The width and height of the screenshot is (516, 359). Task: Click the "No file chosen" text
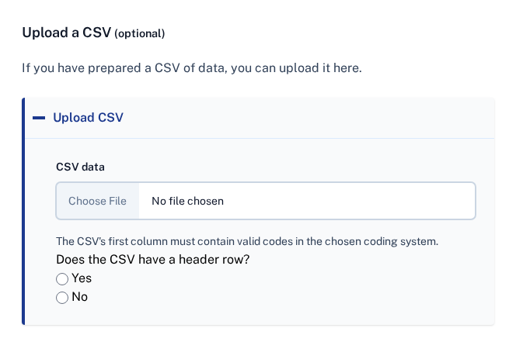click(187, 201)
